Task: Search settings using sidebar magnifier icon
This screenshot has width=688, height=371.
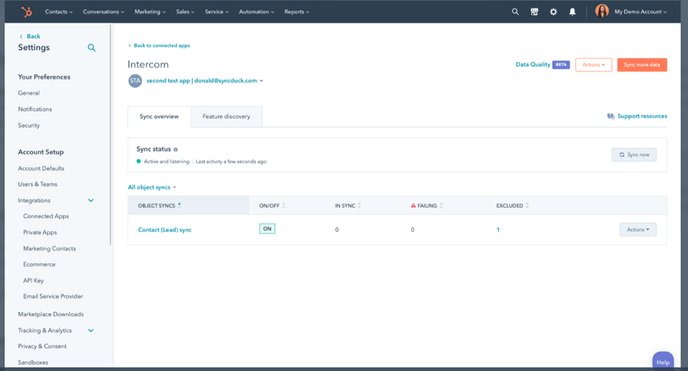Action: tap(91, 47)
